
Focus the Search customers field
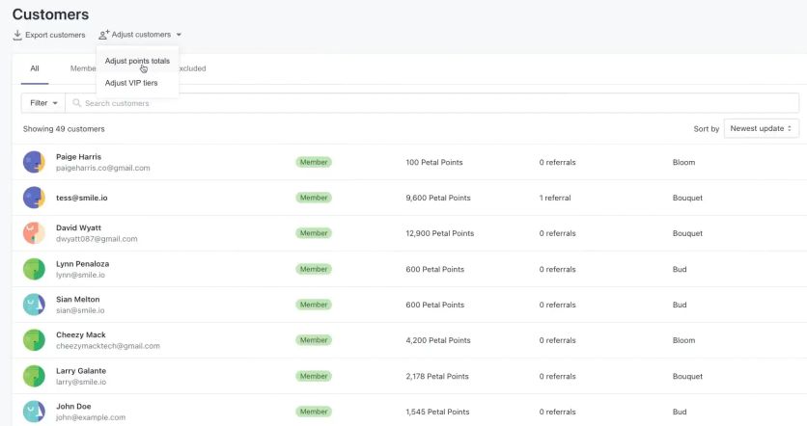[x=431, y=103]
